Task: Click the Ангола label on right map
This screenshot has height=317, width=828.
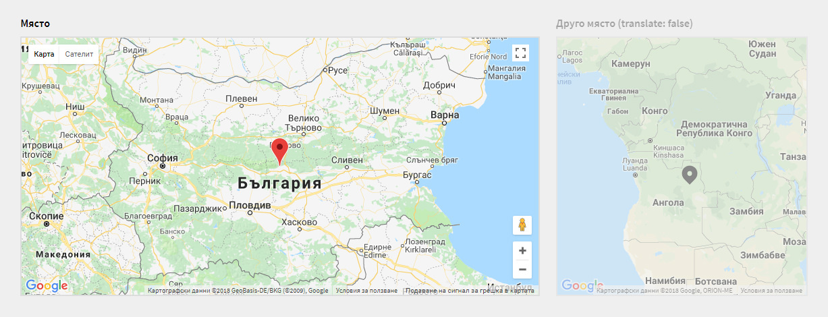Action: (x=668, y=201)
